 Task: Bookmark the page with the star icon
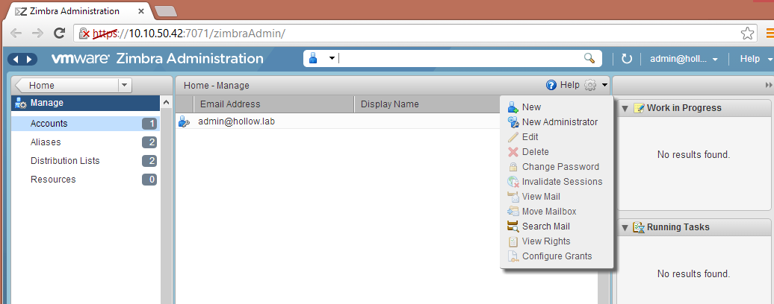(x=747, y=33)
